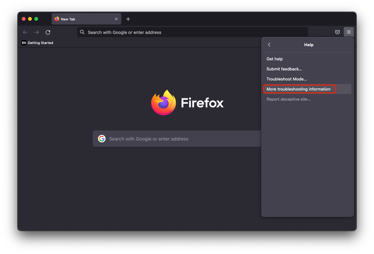Open the Getting Started bookmark
374x254 pixels.
click(37, 43)
